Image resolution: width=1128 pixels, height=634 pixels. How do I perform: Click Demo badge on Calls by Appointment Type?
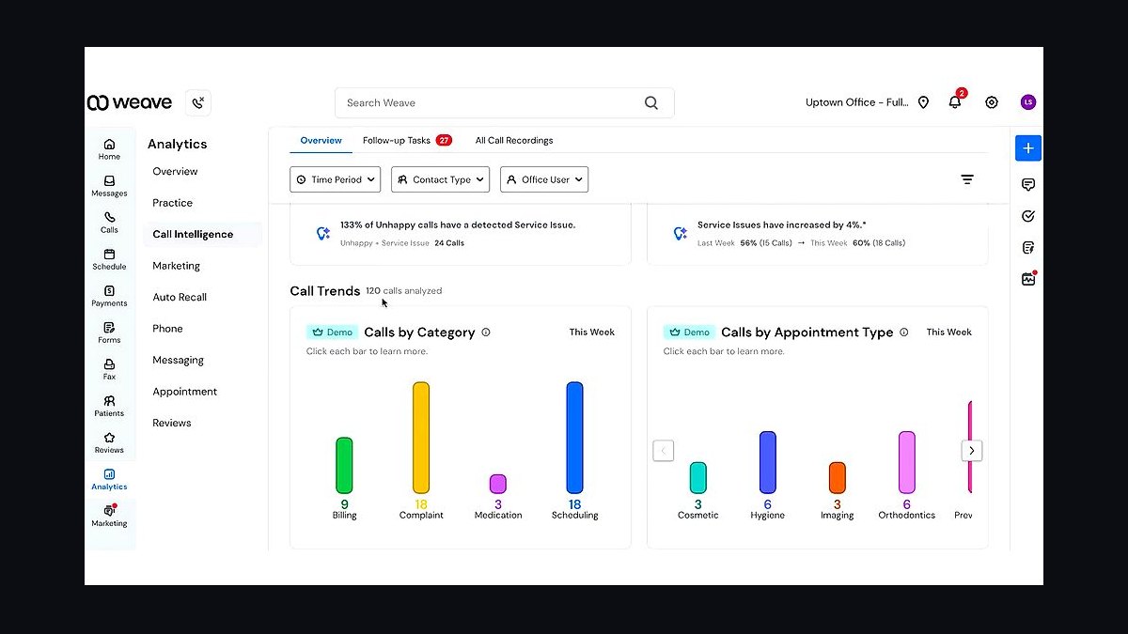[x=689, y=332]
